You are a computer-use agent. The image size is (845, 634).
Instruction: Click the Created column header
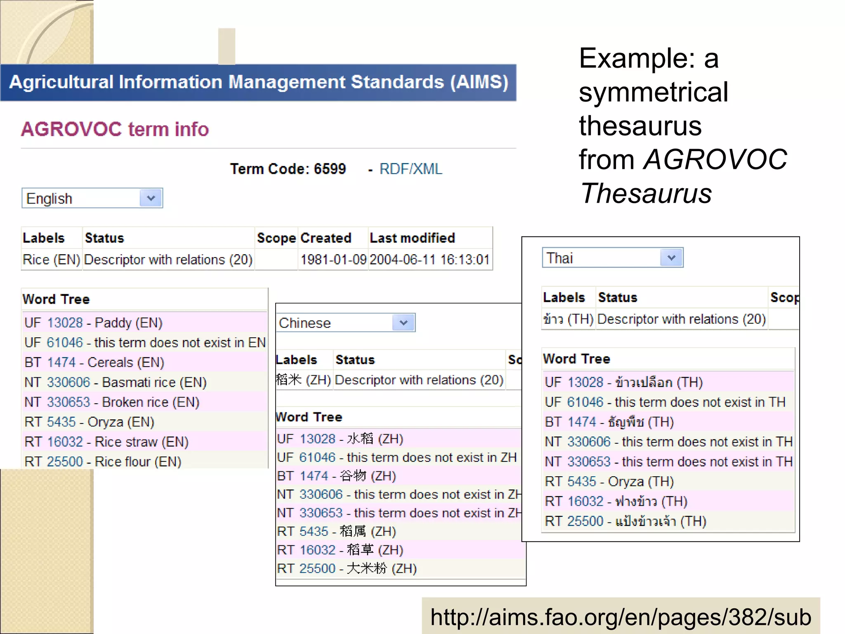click(326, 238)
